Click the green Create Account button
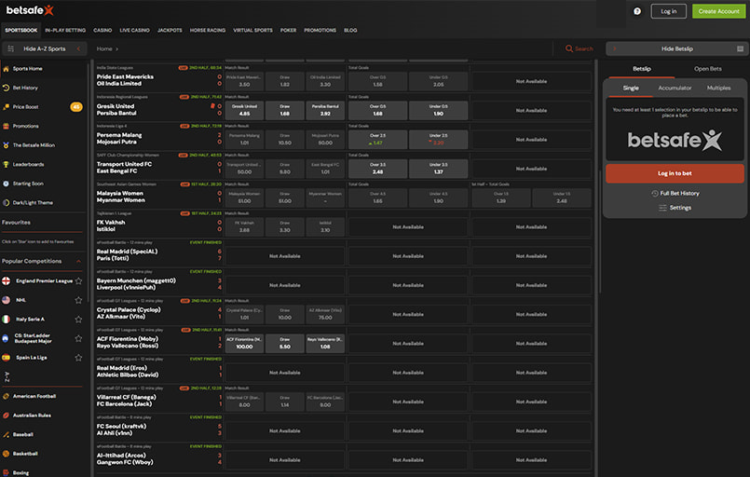 pos(718,11)
